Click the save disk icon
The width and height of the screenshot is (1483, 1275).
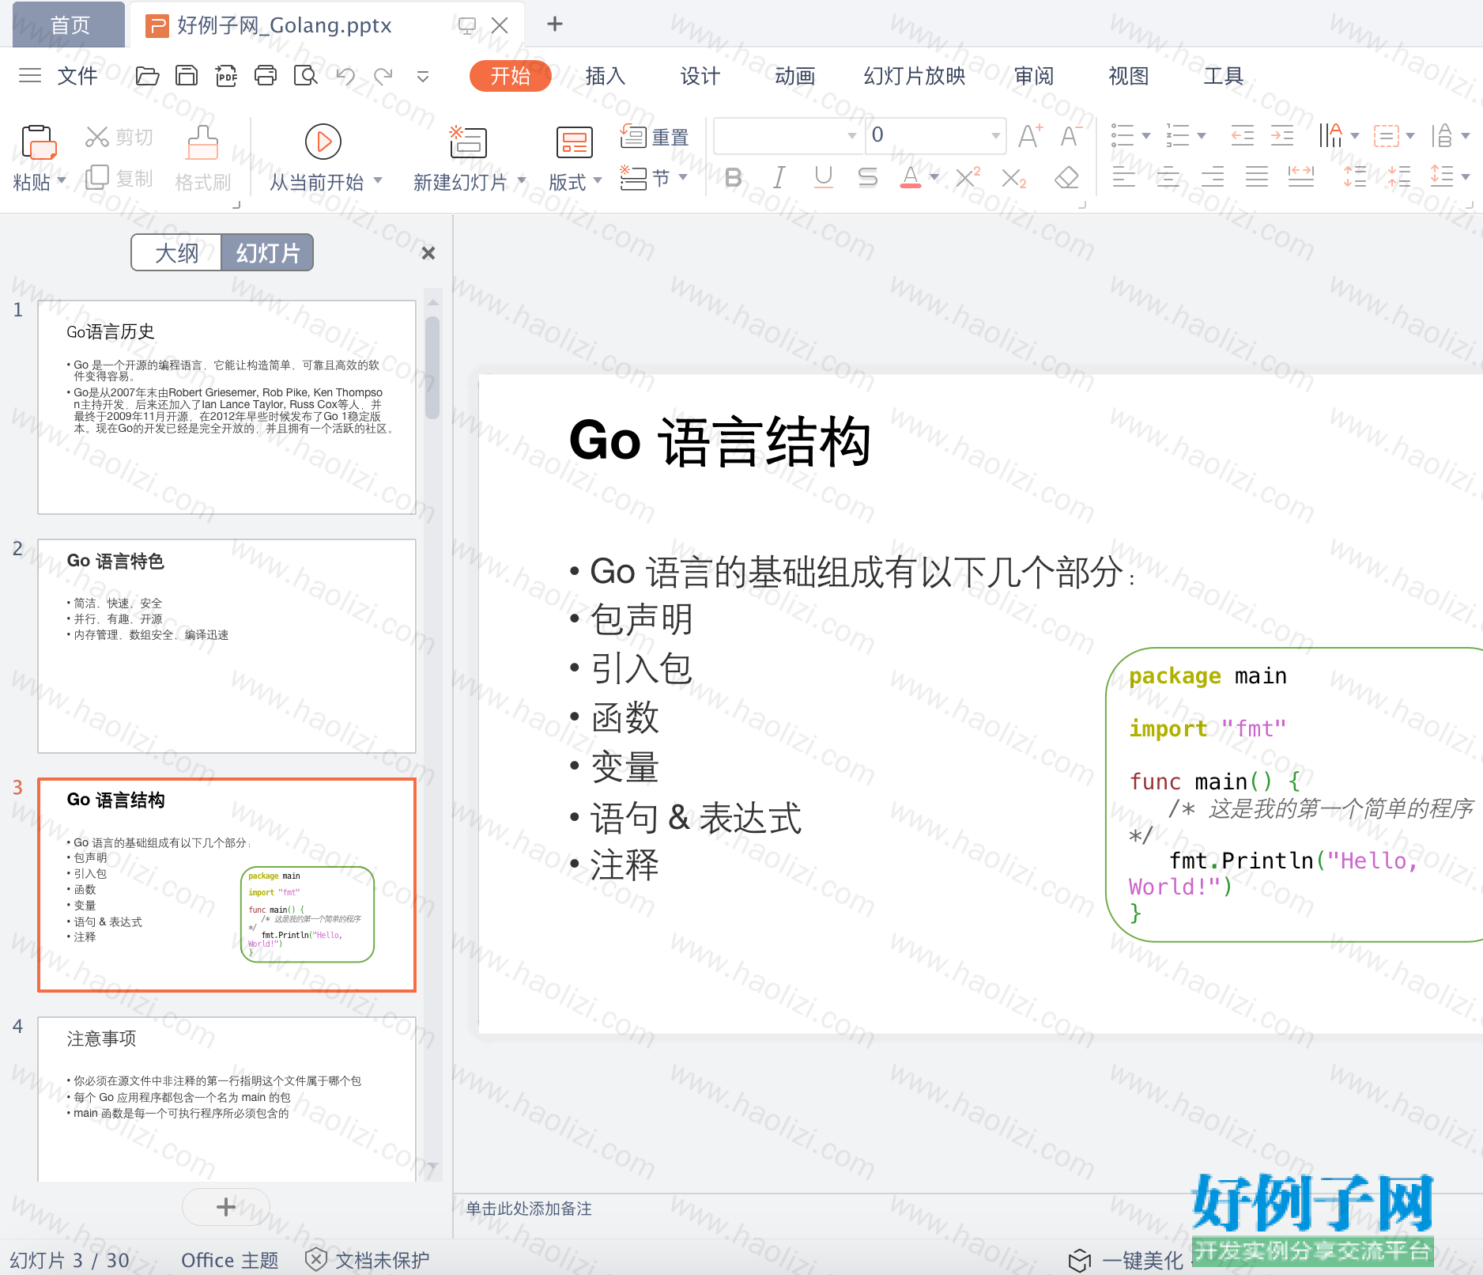tap(187, 76)
